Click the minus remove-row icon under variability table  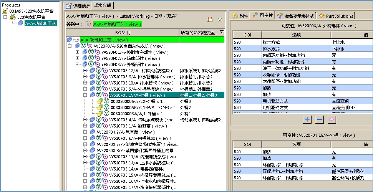pyautogui.click(x=319, y=119)
